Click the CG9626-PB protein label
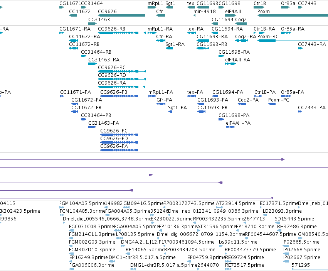 click(114, 92)
